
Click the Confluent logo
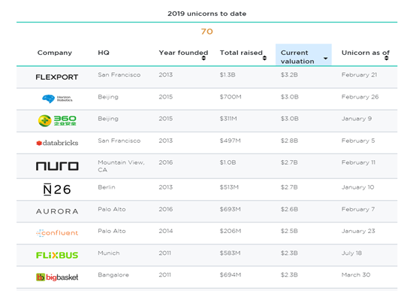[x=57, y=233]
